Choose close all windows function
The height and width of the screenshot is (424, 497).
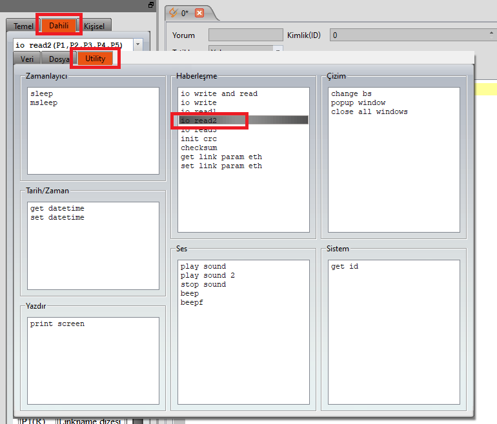tap(369, 112)
